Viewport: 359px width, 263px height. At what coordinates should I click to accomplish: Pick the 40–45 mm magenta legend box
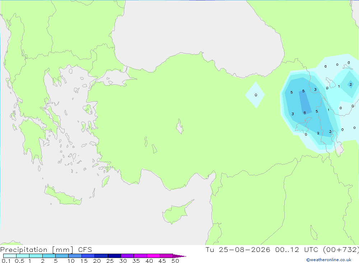[153, 256]
